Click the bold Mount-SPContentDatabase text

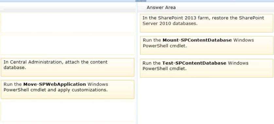(197, 40)
